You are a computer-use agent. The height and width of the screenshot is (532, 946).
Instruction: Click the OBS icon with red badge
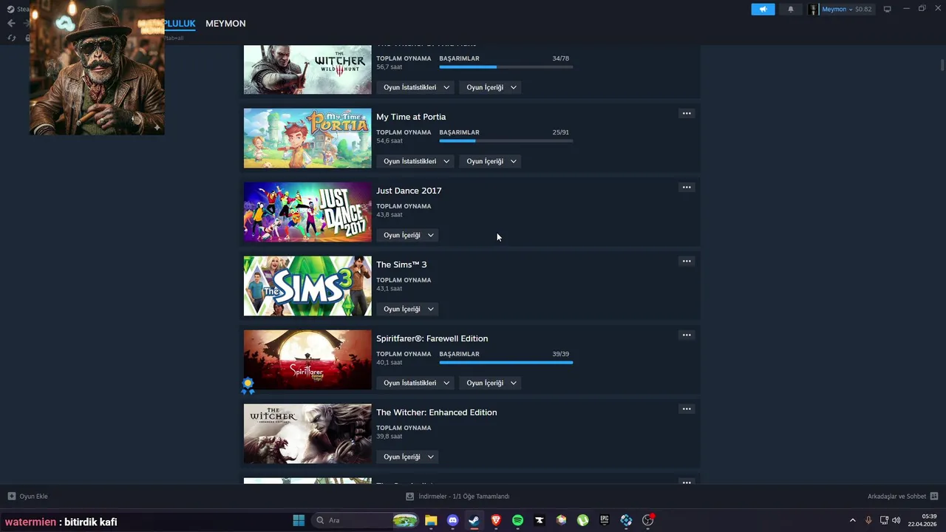(648, 520)
